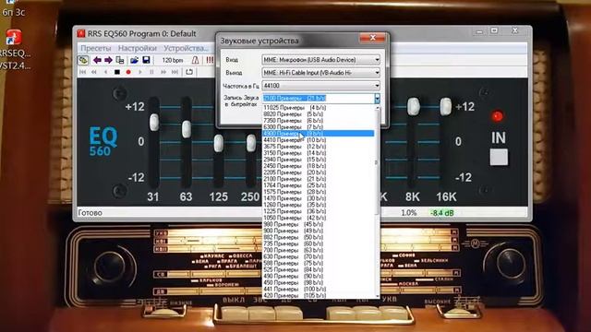591x332 pixels.
Task: Select 1260 Примеры (35 b/s)
Action: (318, 205)
